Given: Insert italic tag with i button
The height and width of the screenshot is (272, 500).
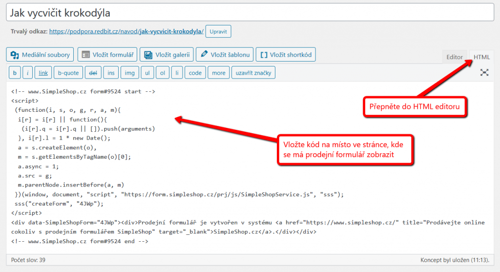Looking at the screenshot, I should 28,73.
